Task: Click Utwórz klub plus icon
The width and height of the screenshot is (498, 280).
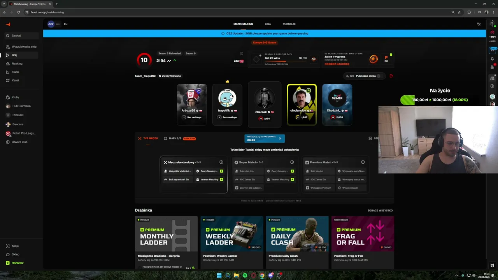Action: pos(8,142)
